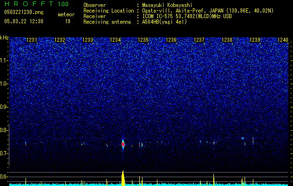This screenshot has width=293, height=186.
Task: Click the 1231 time marker
Action: (32, 40)
